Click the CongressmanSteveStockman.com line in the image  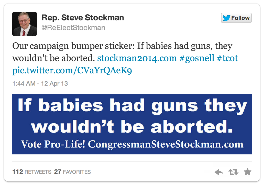click(x=165, y=144)
